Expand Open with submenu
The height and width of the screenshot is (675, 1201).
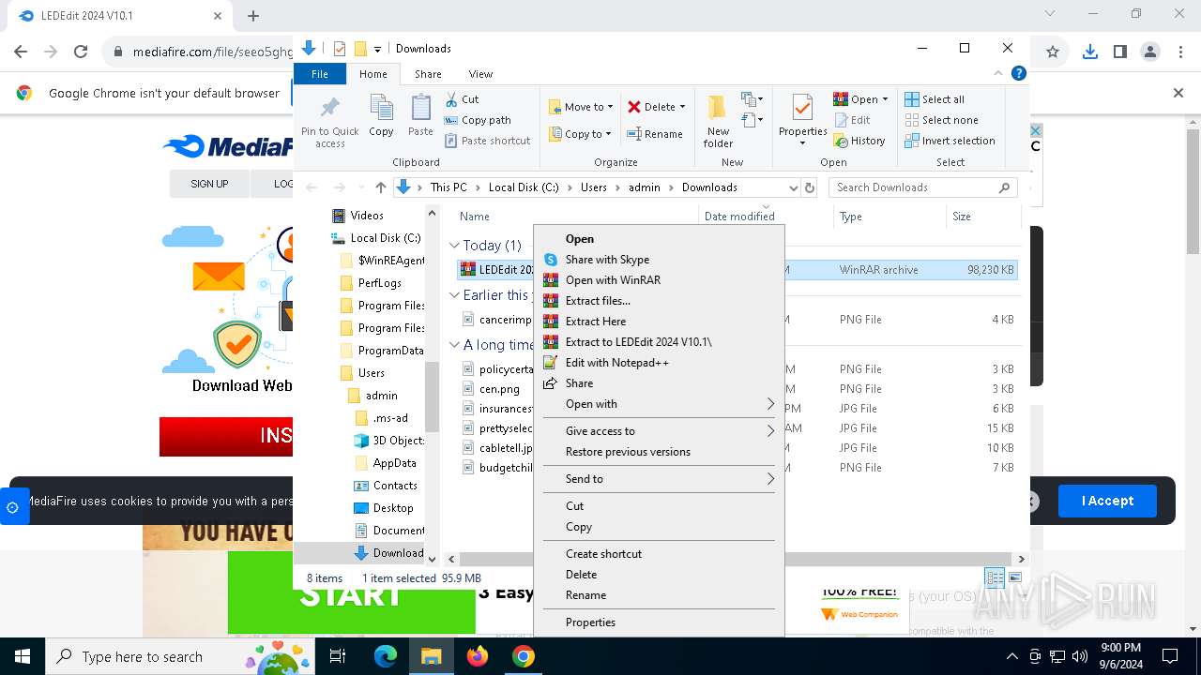point(771,404)
